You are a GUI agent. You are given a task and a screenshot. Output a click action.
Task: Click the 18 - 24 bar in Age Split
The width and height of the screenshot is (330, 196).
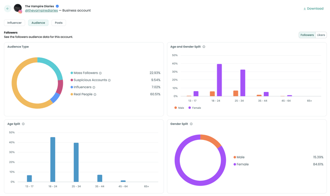pyautogui.click(x=53, y=160)
